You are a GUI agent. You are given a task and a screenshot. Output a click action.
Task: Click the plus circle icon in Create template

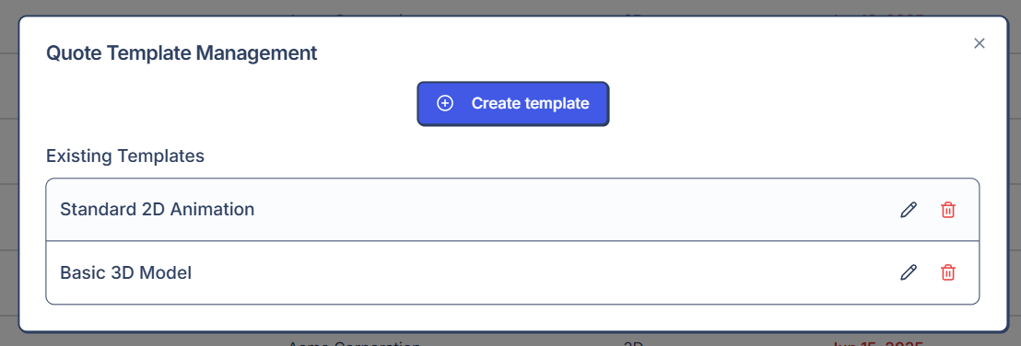[x=445, y=103]
